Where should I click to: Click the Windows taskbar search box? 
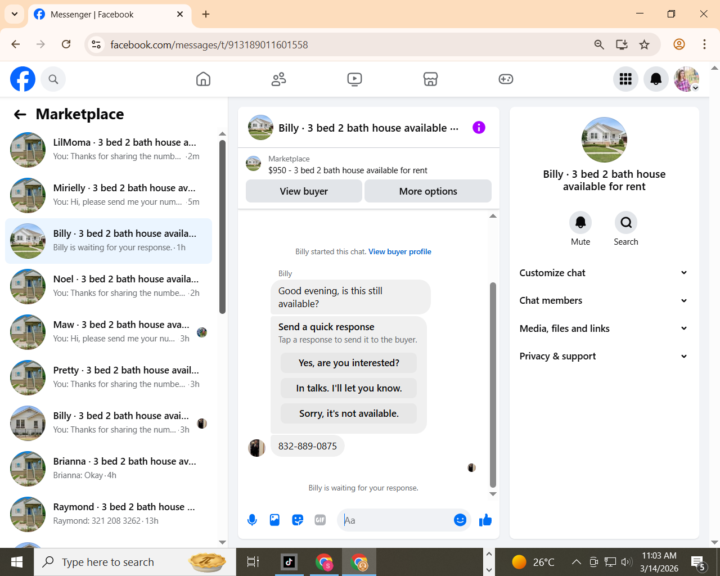[x=135, y=562]
